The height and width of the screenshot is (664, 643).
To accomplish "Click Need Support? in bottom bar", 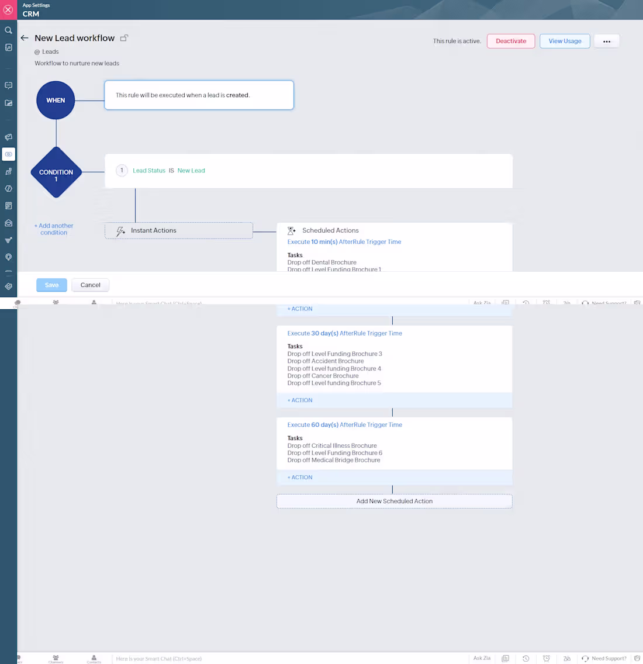I will click(x=604, y=659).
